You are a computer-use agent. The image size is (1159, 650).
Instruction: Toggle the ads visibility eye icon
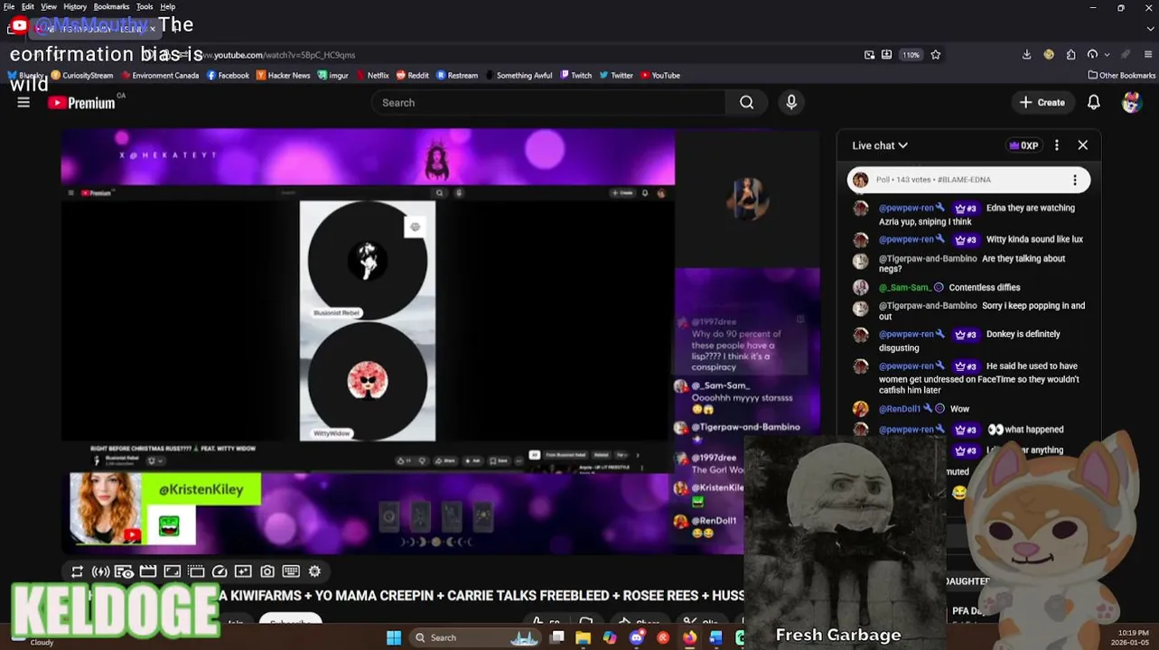point(125,571)
